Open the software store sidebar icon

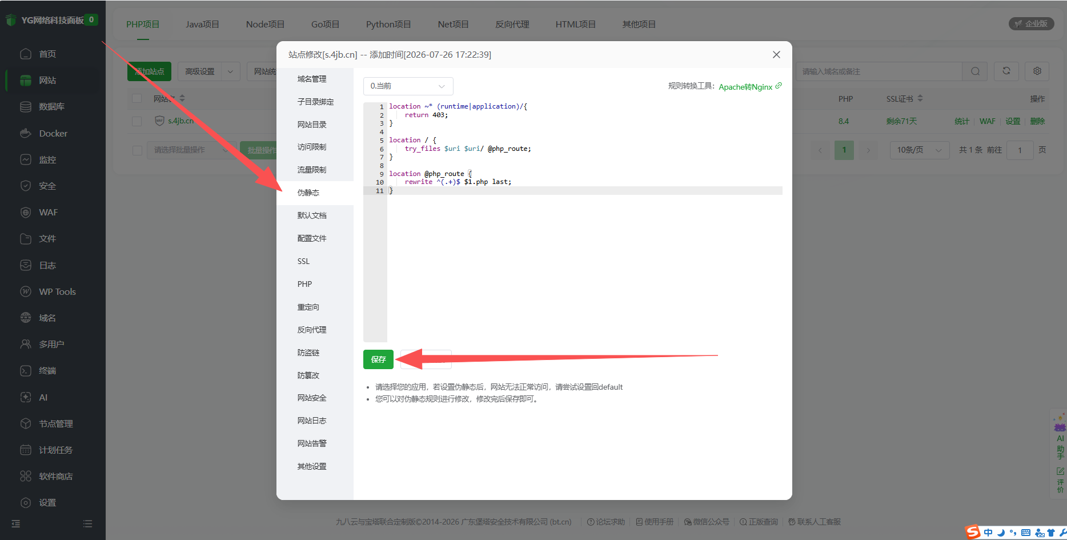[26, 476]
